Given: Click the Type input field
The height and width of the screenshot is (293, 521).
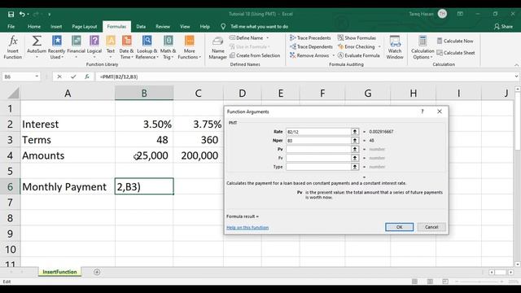Looking at the screenshot, I should point(318,167).
